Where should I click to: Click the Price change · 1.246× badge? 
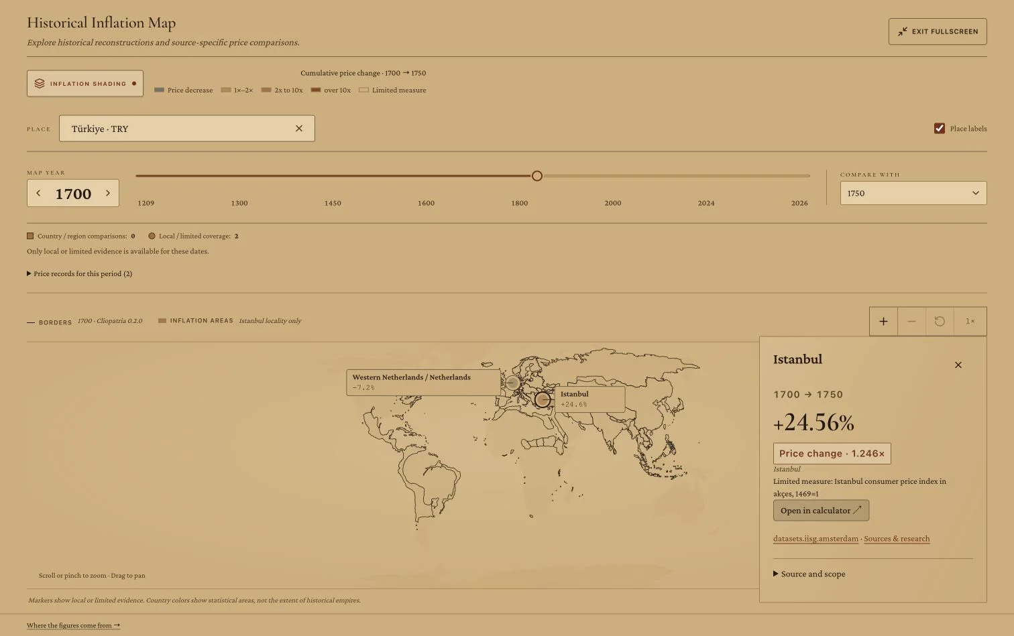[x=832, y=454]
